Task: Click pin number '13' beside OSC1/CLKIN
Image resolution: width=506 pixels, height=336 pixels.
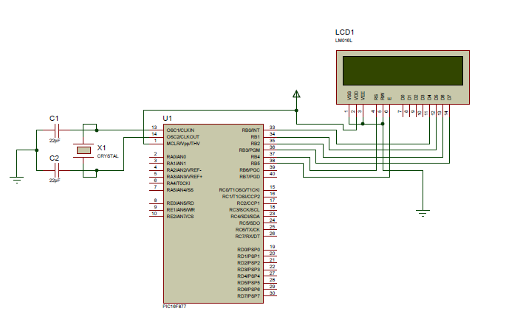Action: pos(154,127)
